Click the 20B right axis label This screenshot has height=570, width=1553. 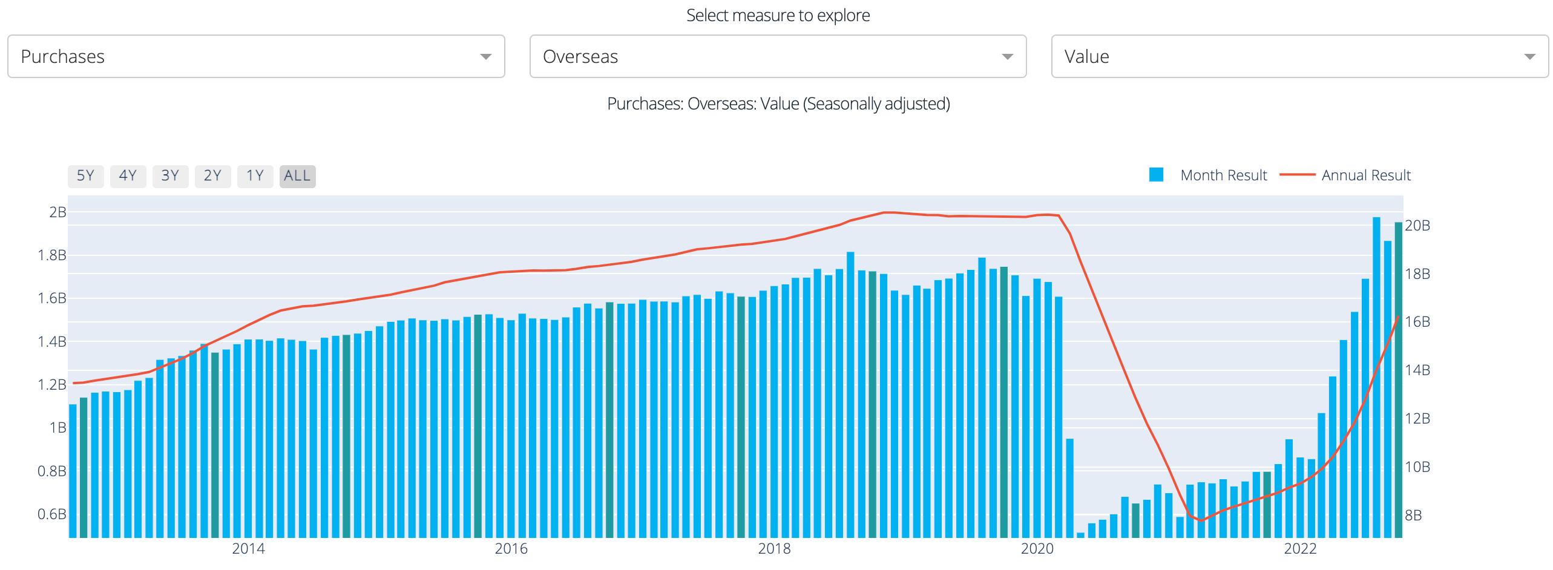1417,226
